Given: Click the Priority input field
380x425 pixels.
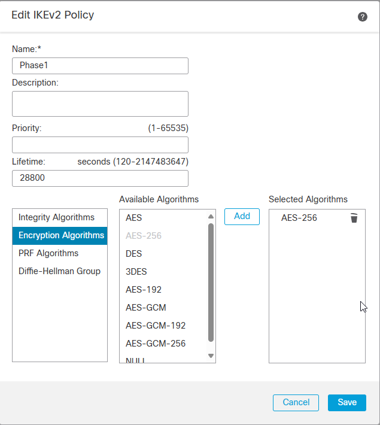Looking at the screenshot, I should [100, 145].
